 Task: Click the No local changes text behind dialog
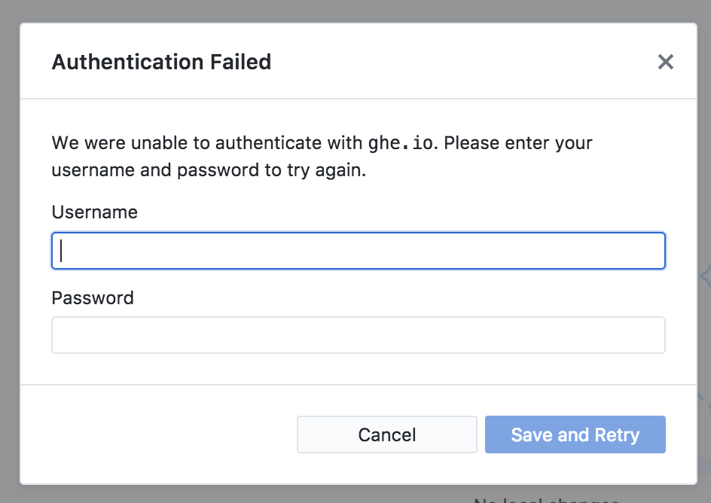click(546, 498)
